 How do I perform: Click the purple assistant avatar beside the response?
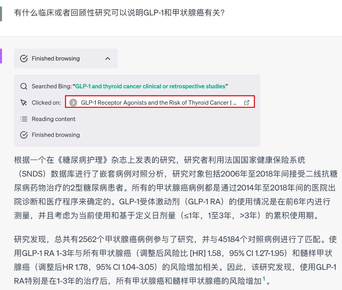pyautogui.click(x=1, y=56)
